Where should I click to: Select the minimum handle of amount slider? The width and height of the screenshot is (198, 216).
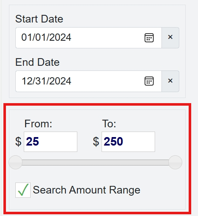tap(15, 162)
